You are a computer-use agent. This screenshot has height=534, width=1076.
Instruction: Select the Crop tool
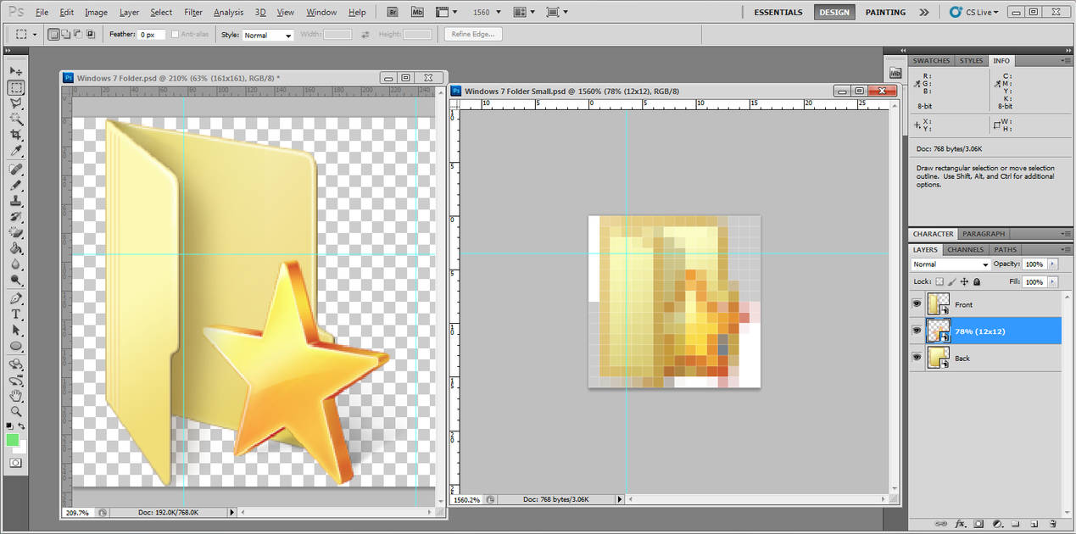(16, 135)
